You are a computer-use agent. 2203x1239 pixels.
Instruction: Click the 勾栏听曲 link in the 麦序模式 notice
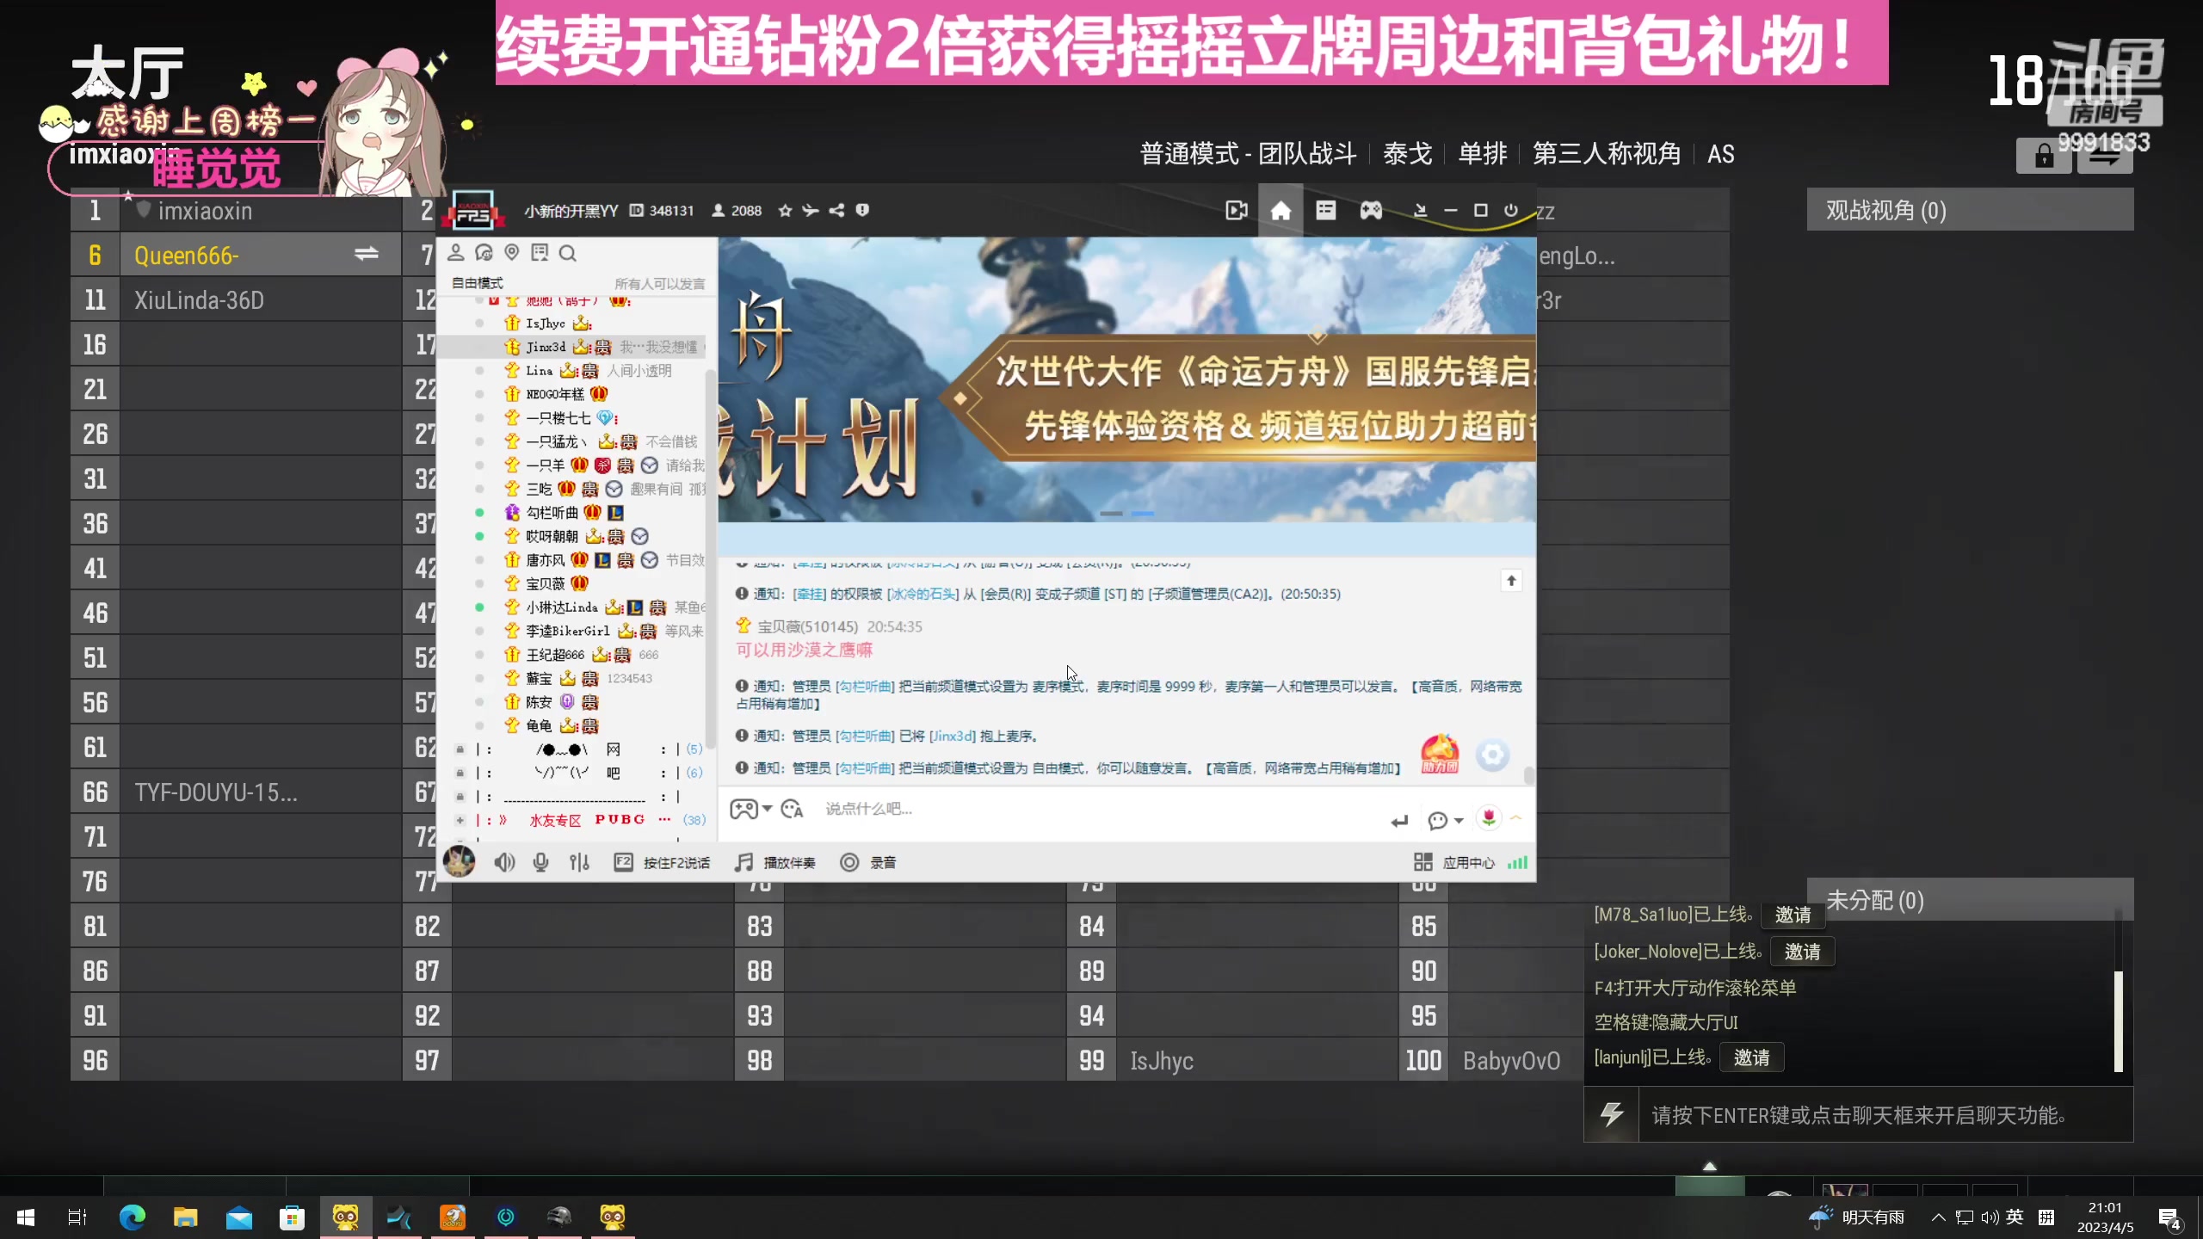(x=866, y=687)
